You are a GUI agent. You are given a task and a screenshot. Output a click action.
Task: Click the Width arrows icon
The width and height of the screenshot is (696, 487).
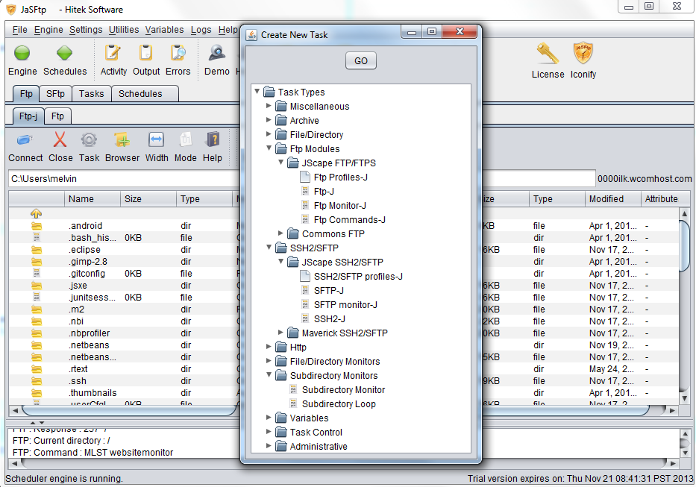coord(156,140)
